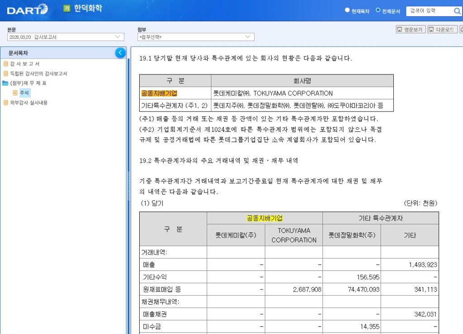Open the 첨부 dropdown +첨부선택+

tap(196, 37)
